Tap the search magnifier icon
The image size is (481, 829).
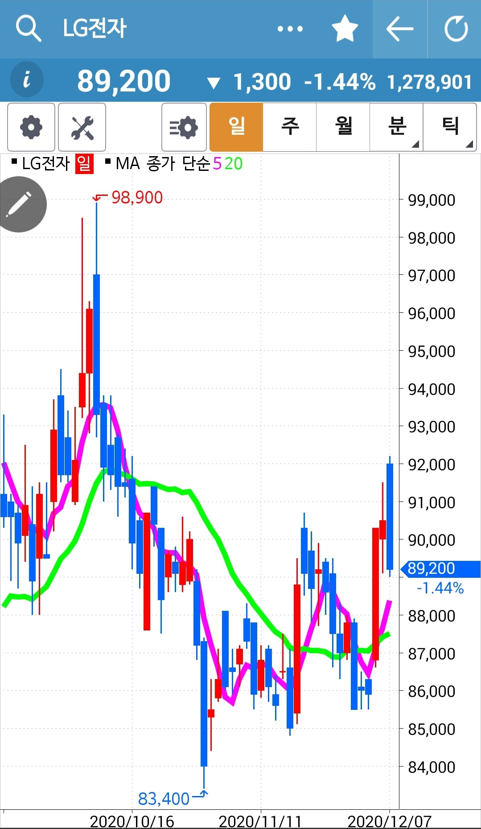(x=29, y=29)
